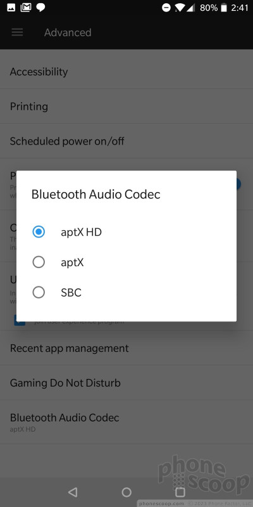The width and height of the screenshot is (253, 507).
Task: Select the SBC radio button
Action: (39, 293)
